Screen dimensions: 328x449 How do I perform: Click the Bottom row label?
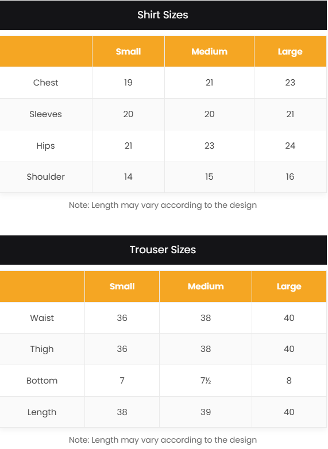(x=42, y=381)
